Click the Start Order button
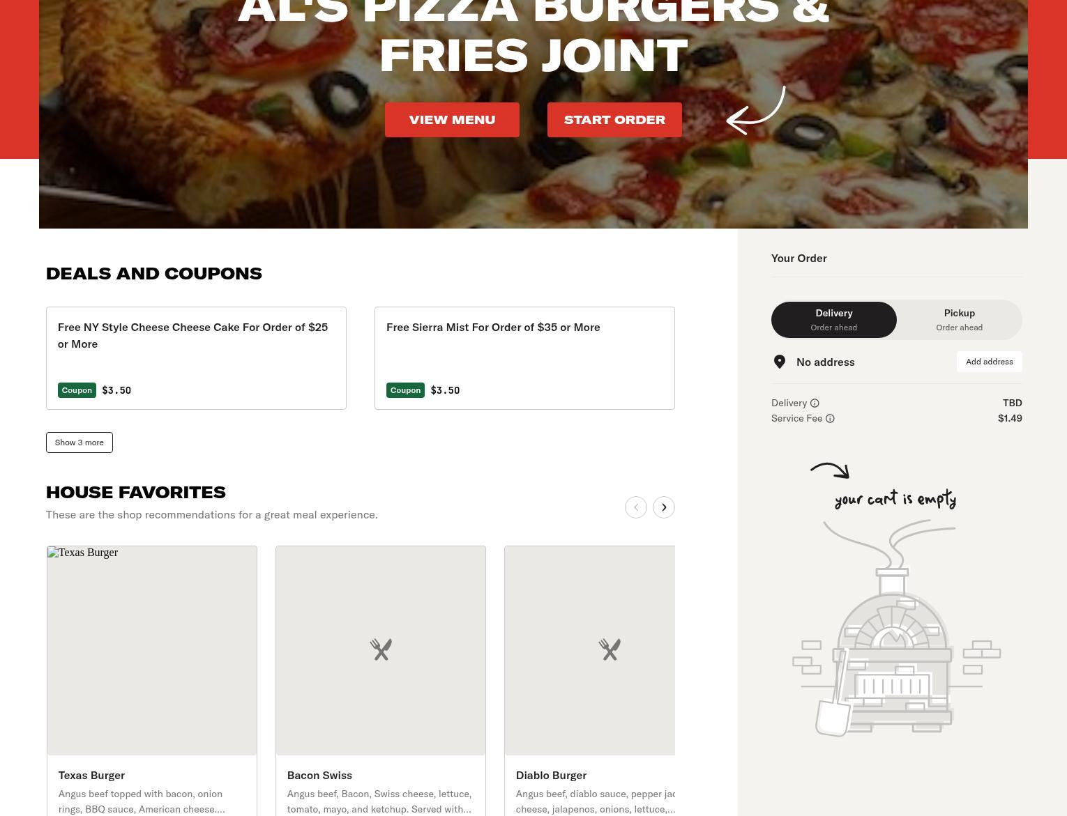The height and width of the screenshot is (816, 1067). point(614,120)
